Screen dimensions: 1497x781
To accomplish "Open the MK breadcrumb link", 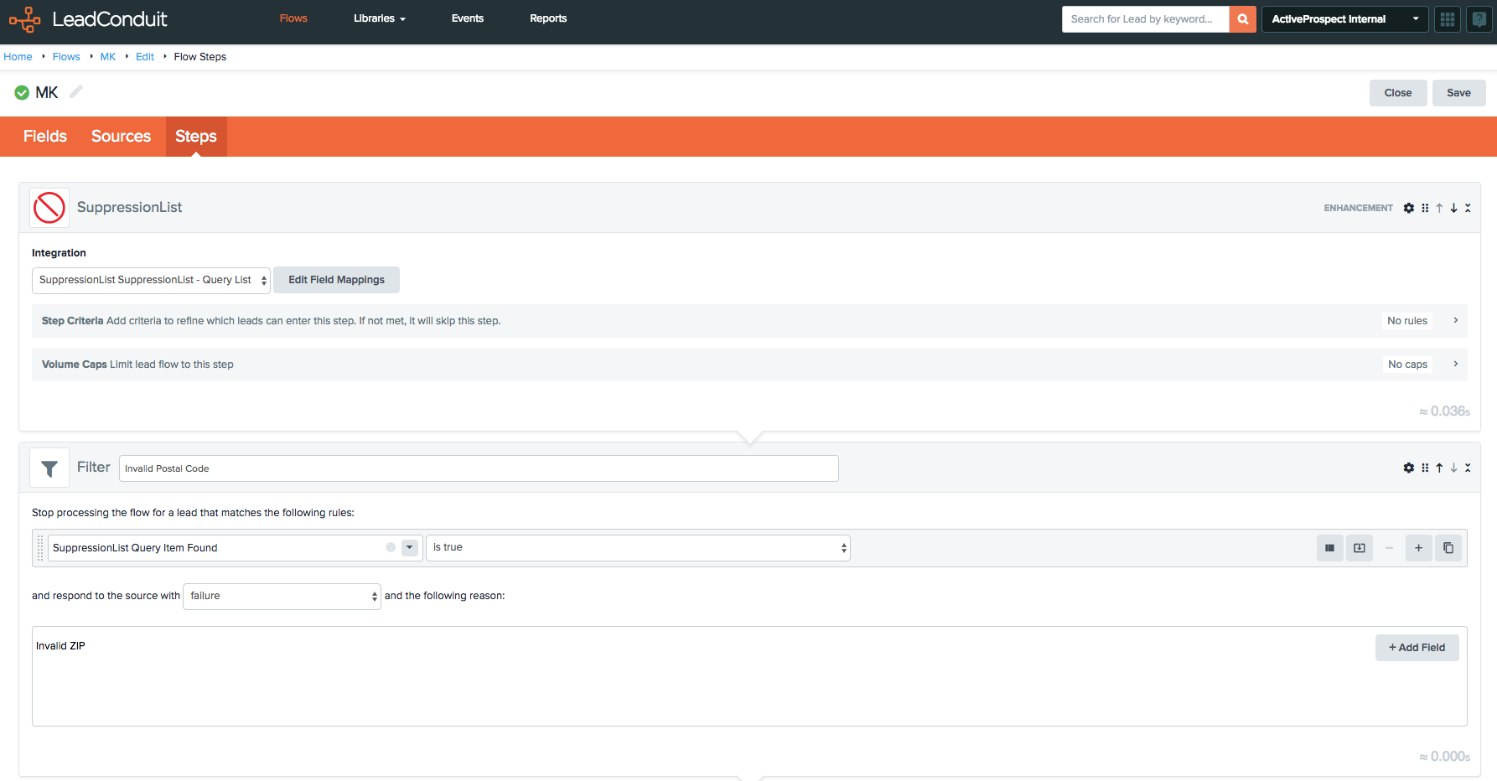I will coord(108,57).
